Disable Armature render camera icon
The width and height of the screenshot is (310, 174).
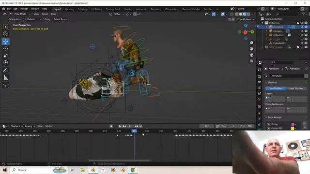click(x=306, y=27)
